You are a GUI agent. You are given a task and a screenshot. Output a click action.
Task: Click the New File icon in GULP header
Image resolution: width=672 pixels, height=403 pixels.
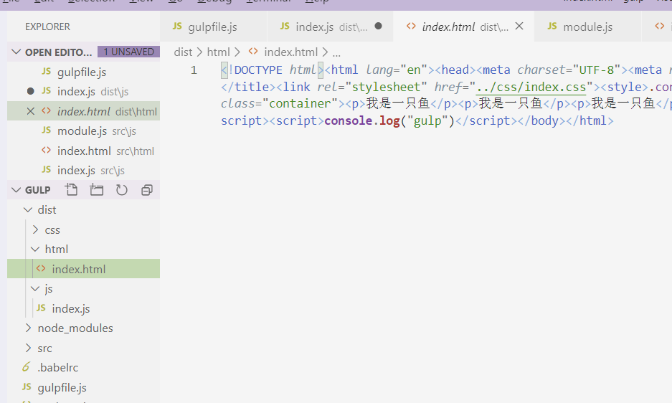71,189
